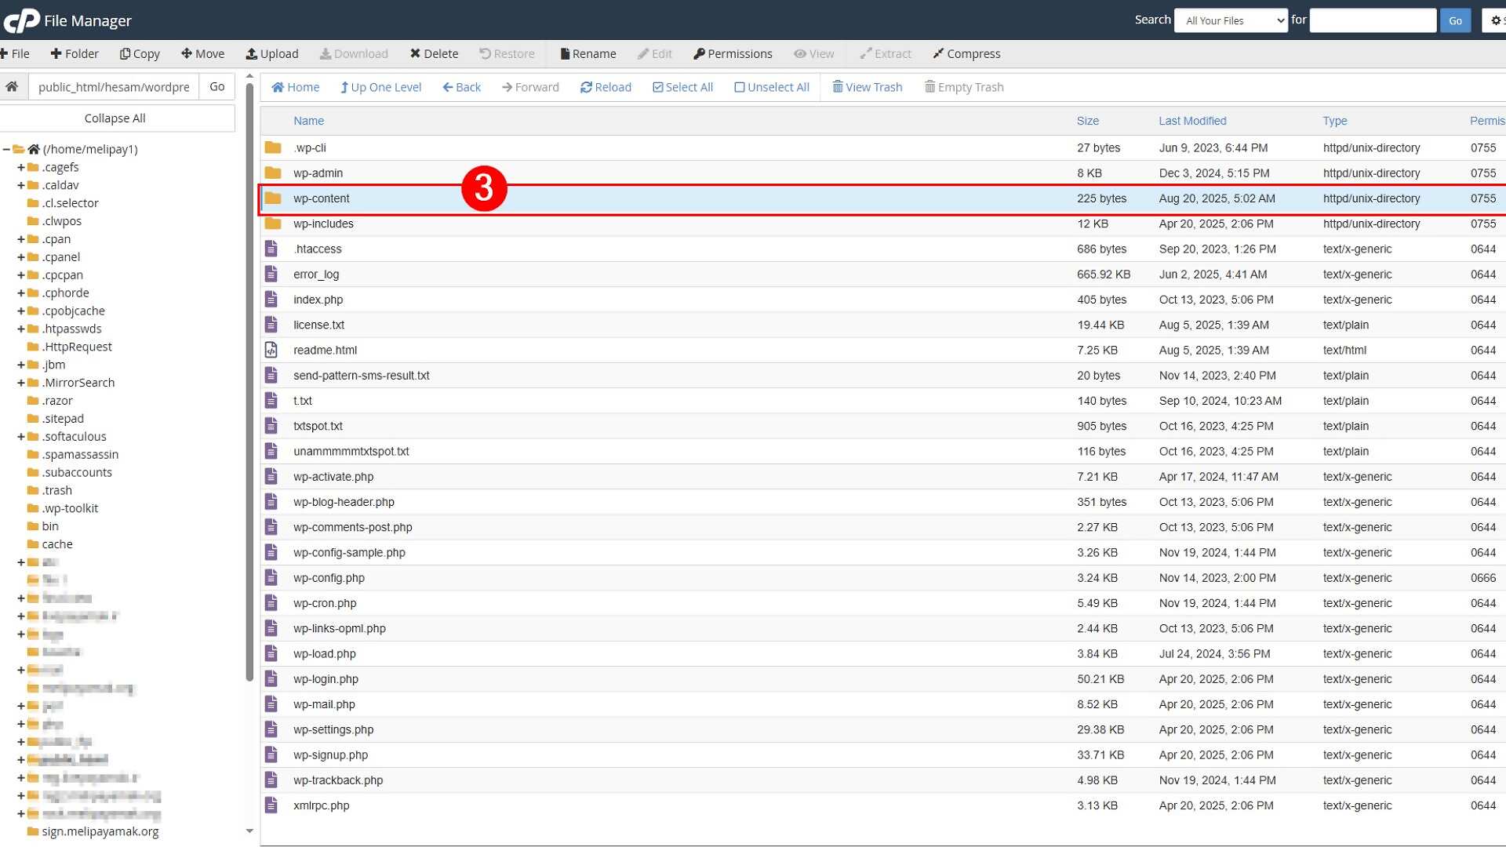This screenshot has width=1506, height=847.
Task: Collapse the /home/melipay1 root tree node
Action: [x=6, y=149]
